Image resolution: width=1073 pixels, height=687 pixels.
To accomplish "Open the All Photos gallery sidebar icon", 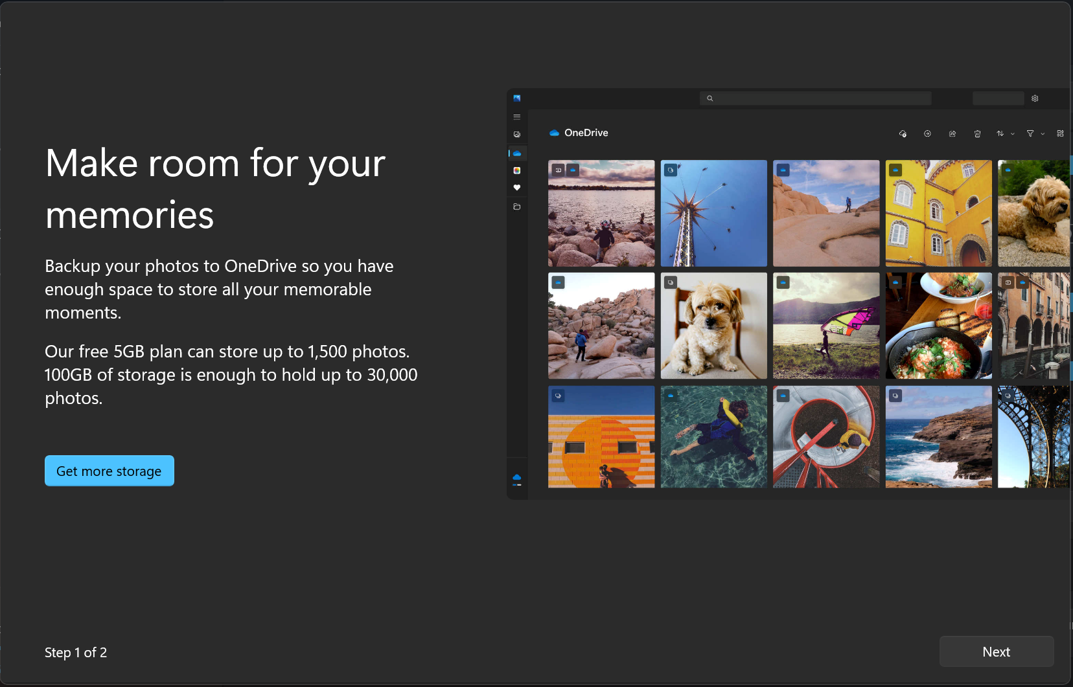I will pyautogui.click(x=517, y=135).
